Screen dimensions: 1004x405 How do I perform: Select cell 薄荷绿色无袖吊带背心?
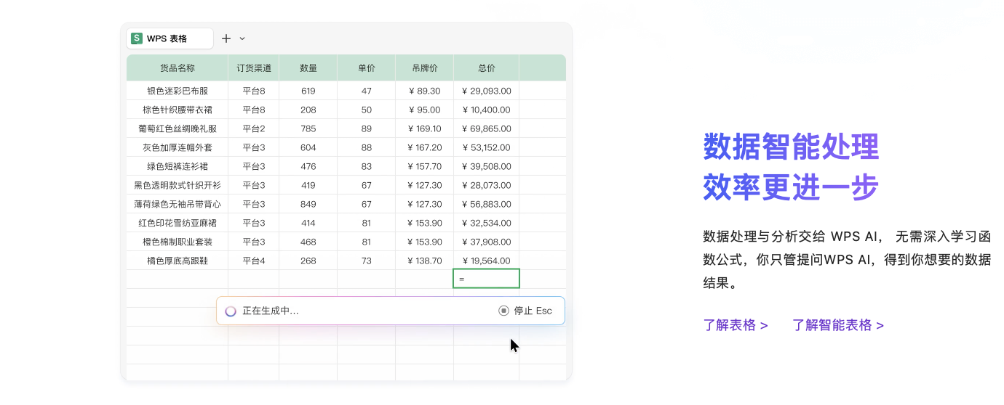[x=178, y=204]
